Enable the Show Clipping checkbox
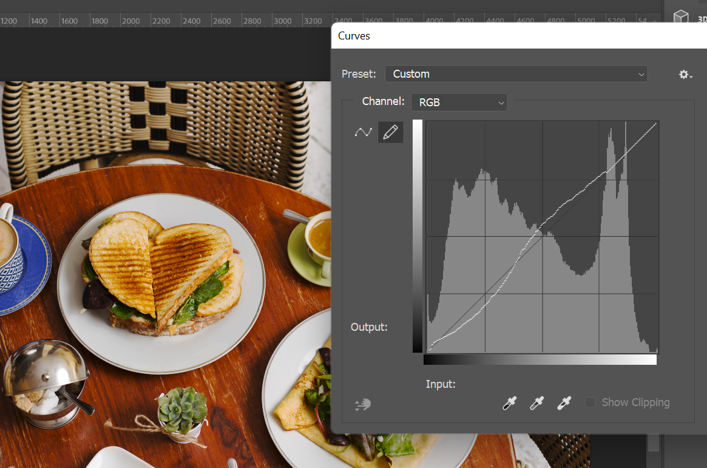The width and height of the screenshot is (707, 468). click(590, 402)
